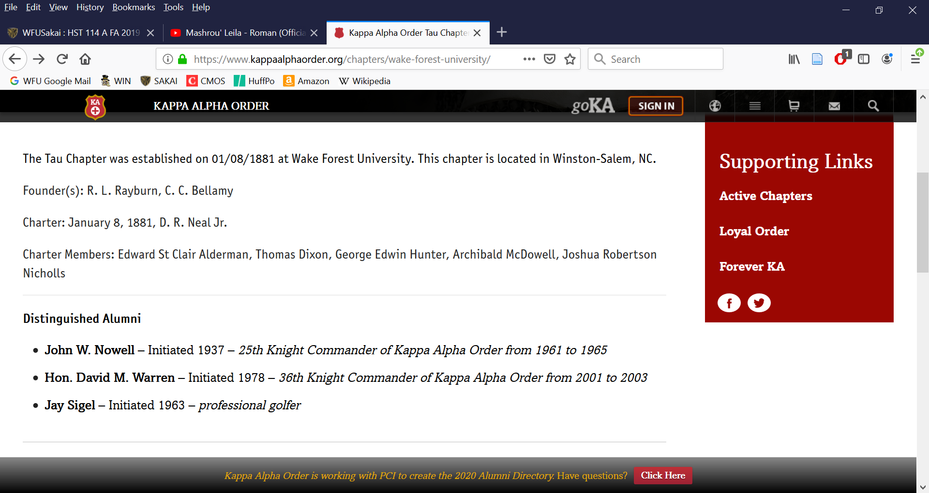The width and height of the screenshot is (929, 493).
Task: Open page actions three-dot menu
Action: click(x=529, y=59)
